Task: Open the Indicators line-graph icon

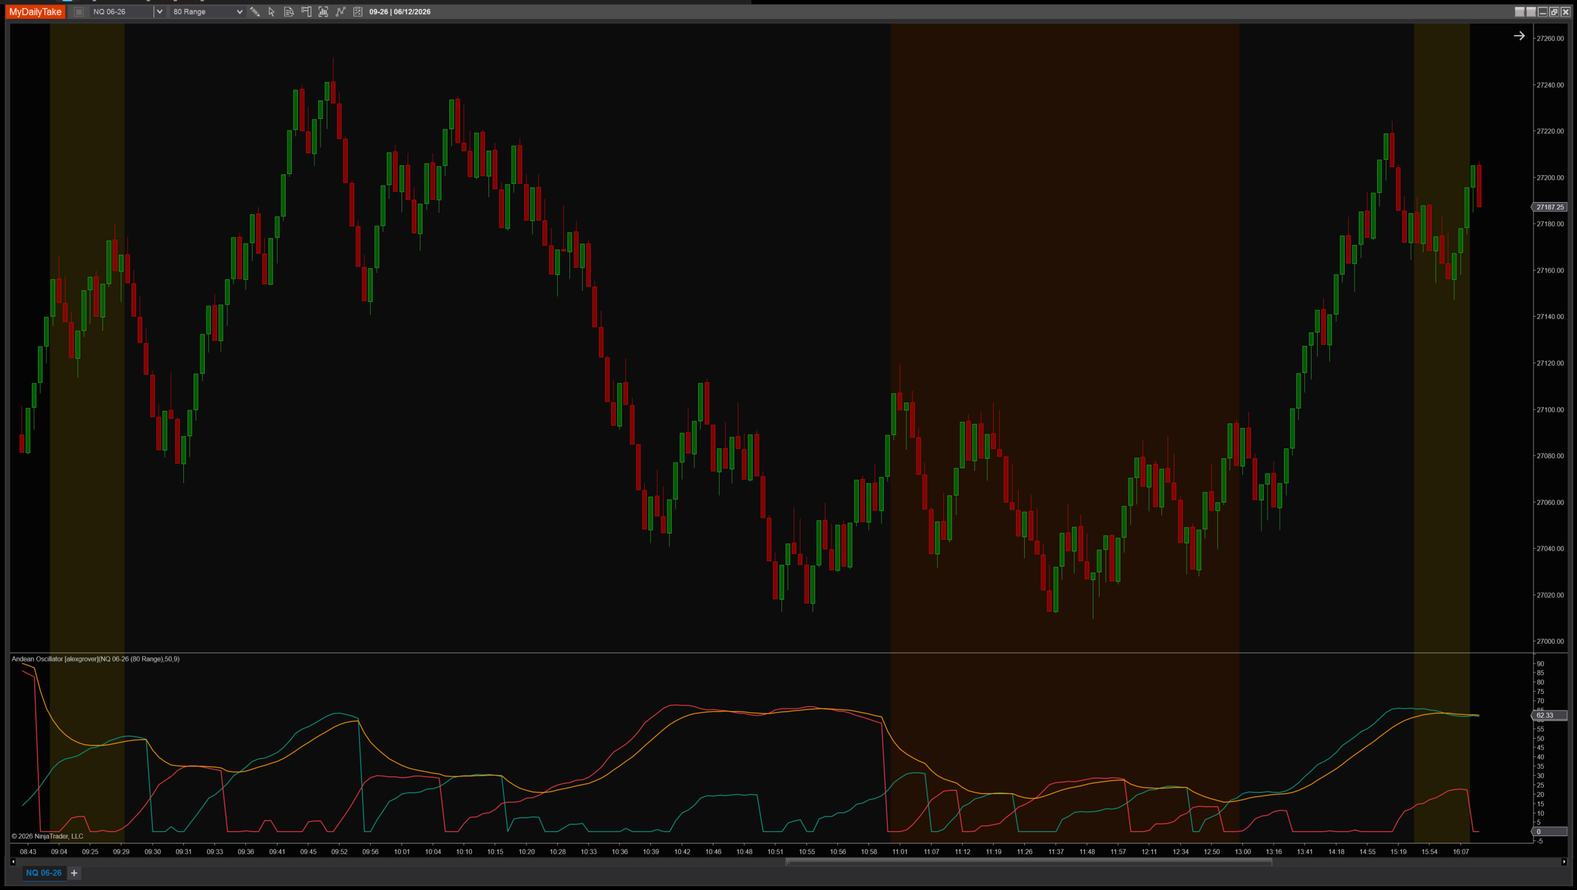Action: pos(341,12)
